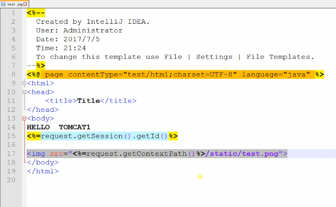Click the <html> opening tag

[40, 83]
